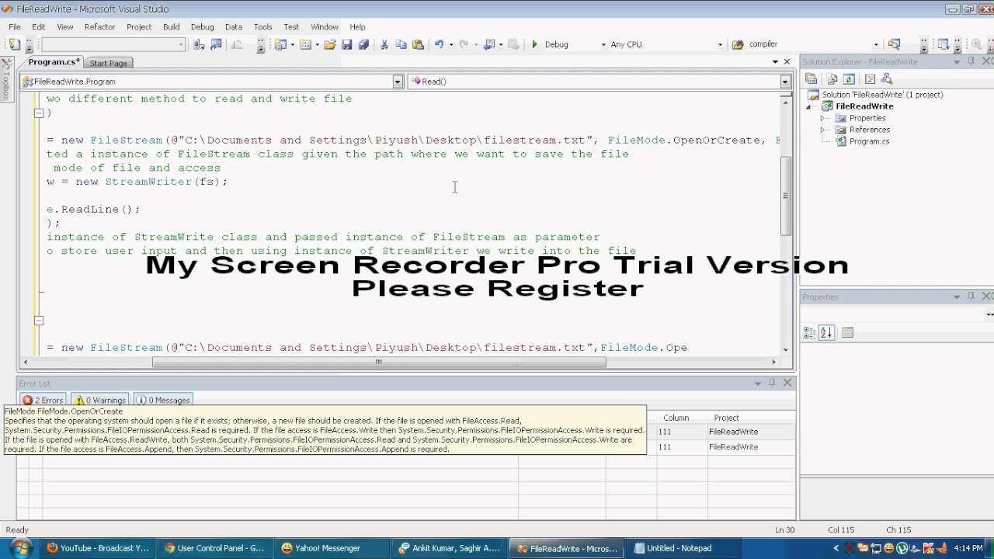Open the Error List window position dropdown
Image resolution: width=994 pixels, height=559 pixels.
tap(757, 383)
